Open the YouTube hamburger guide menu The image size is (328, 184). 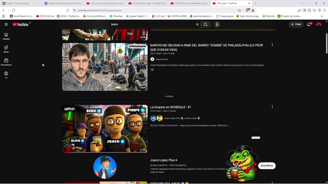pos(6,24)
